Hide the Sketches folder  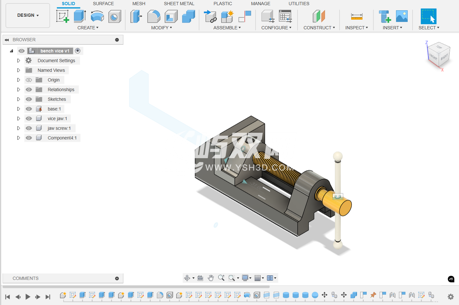[29, 99]
